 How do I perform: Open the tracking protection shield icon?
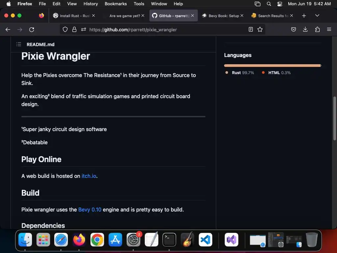click(x=65, y=29)
